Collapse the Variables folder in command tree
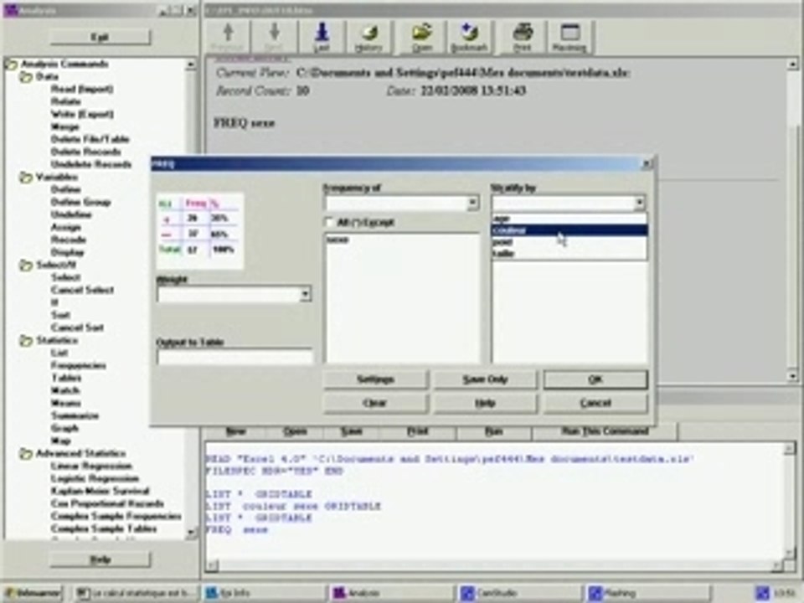The image size is (804, 603). 26,178
